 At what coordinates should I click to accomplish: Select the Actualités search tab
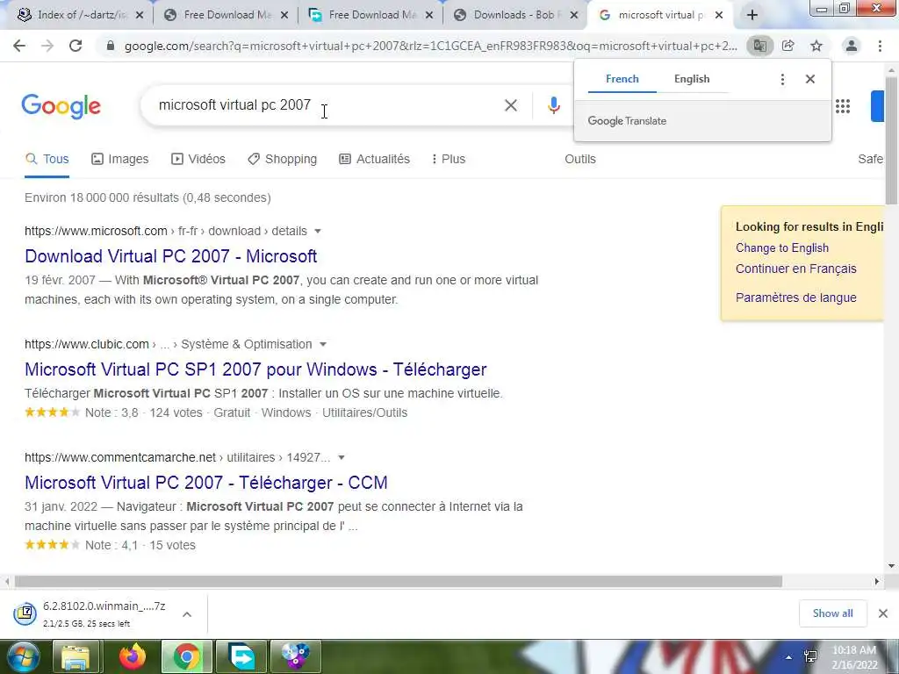pyautogui.click(x=374, y=159)
